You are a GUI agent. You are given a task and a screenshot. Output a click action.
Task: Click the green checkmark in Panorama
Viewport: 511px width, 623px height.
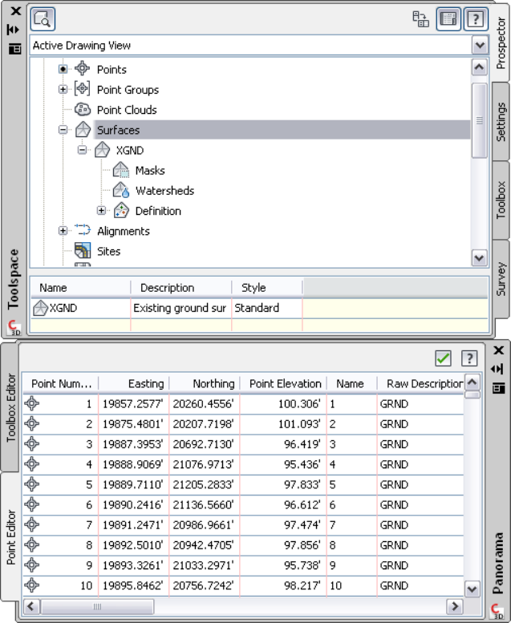pyautogui.click(x=443, y=358)
